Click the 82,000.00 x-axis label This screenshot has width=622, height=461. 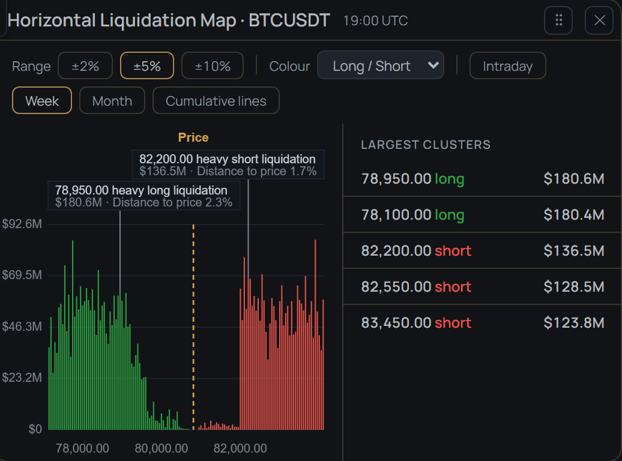(240, 448)
